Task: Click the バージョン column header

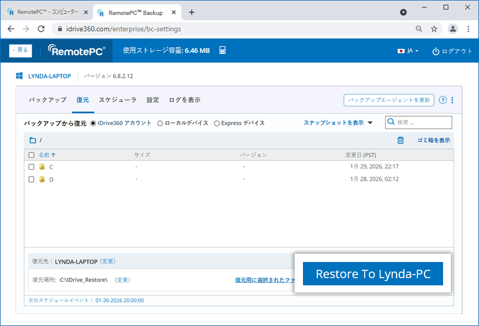Action: [x=253, y=155]
